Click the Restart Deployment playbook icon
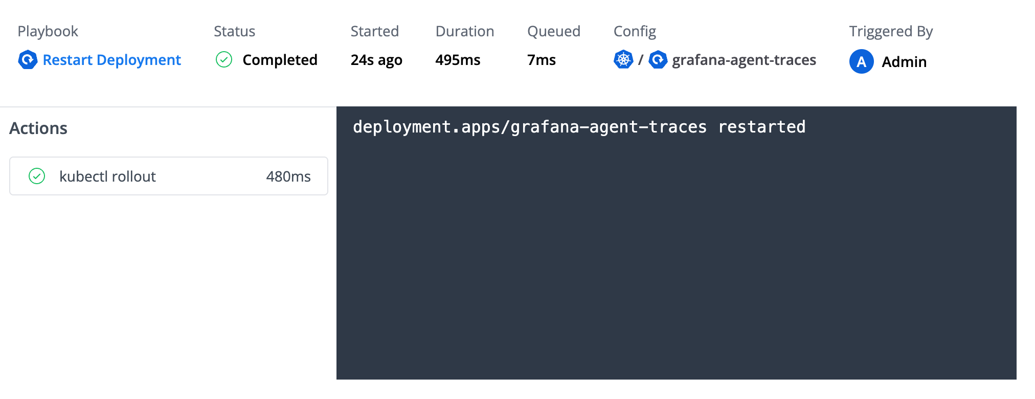The height and width of the screenshot is (399, 1035). pyautogui.click(x=28, y=60)
